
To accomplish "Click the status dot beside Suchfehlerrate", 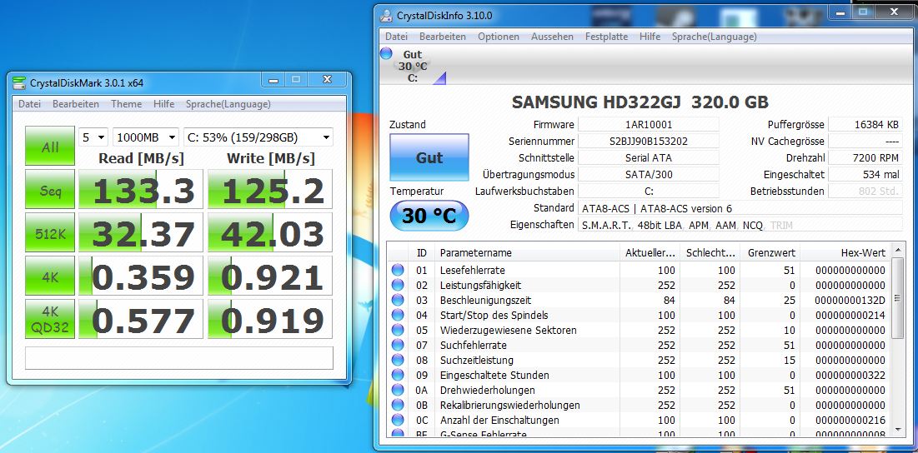I will coord(398,345).
